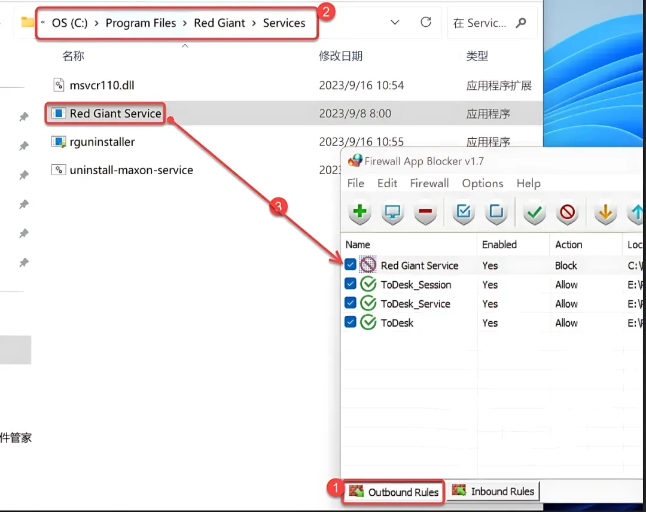
Task: Click the red minus Remove icon
Action: [x=425, y=212]
